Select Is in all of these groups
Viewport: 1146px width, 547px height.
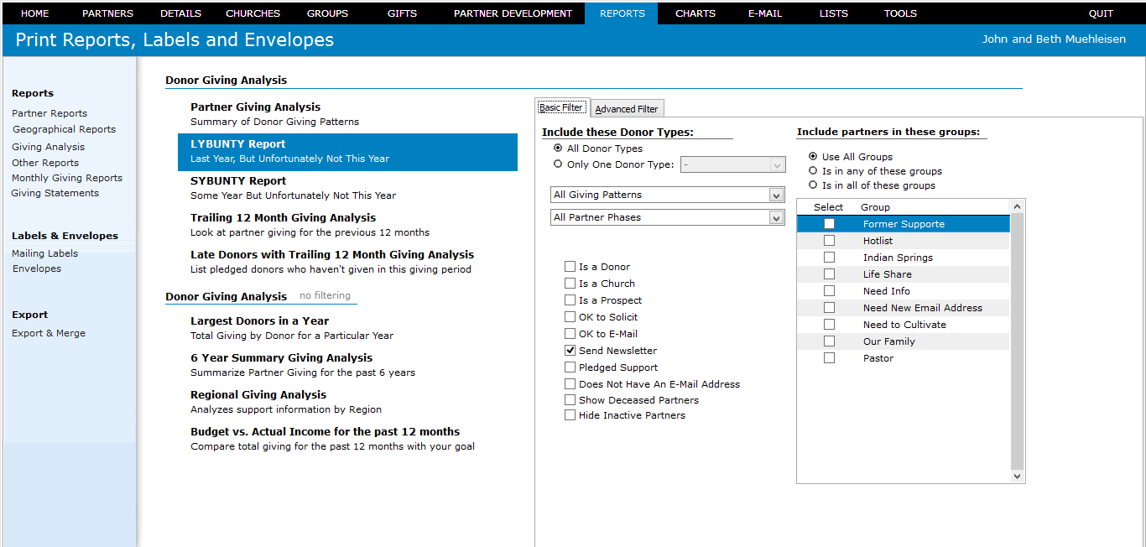click(813, 185)
